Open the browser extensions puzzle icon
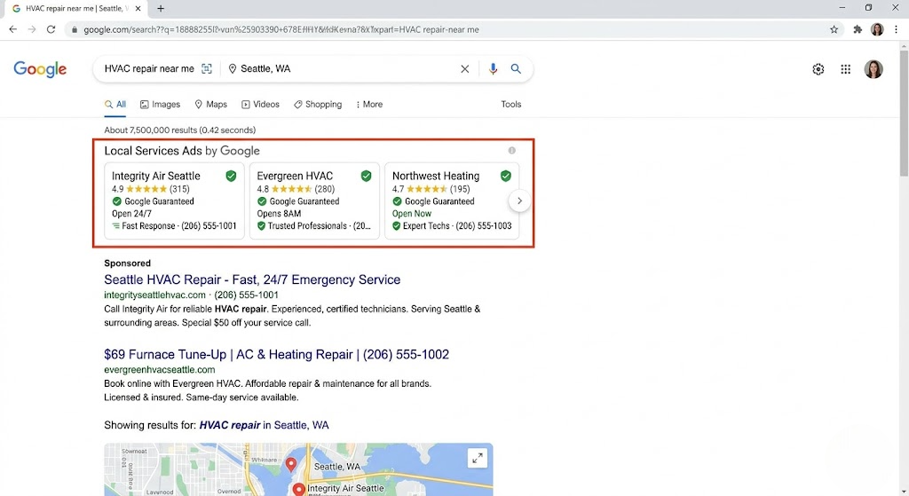 coord(858,29)
